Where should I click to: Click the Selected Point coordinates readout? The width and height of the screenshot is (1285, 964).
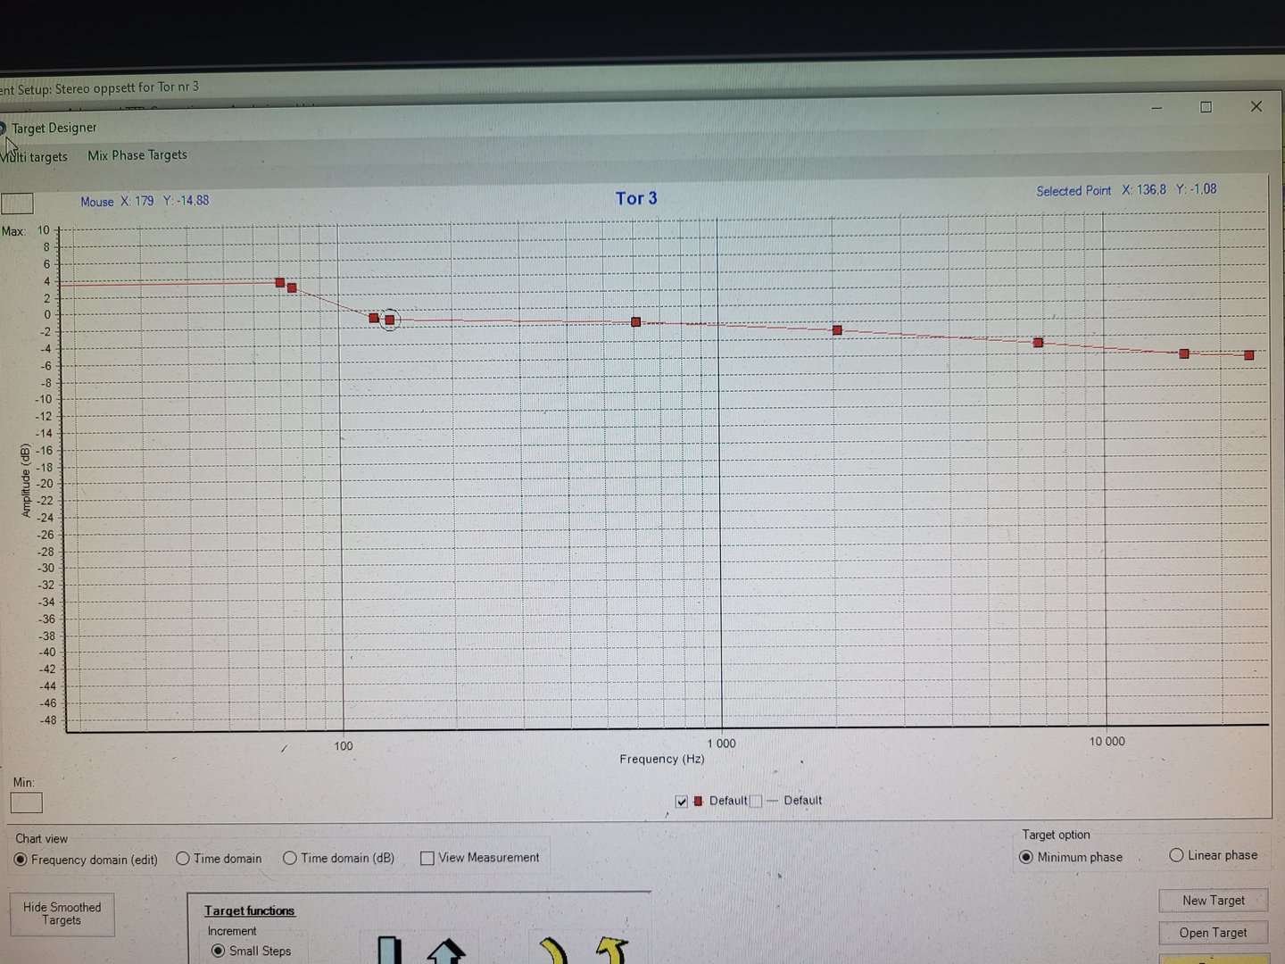click(x=1126, y=190)
